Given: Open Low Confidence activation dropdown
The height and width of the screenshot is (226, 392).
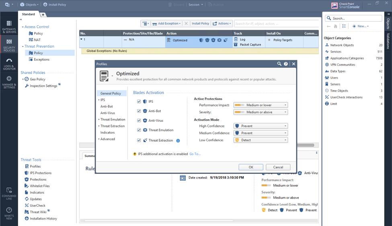Looking at the screenshot, I should [x=261, y=140].
